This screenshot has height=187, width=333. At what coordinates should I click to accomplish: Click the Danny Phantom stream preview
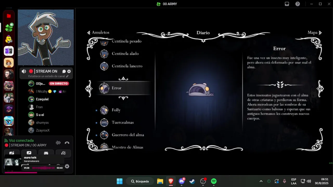(x=46, y=37)
